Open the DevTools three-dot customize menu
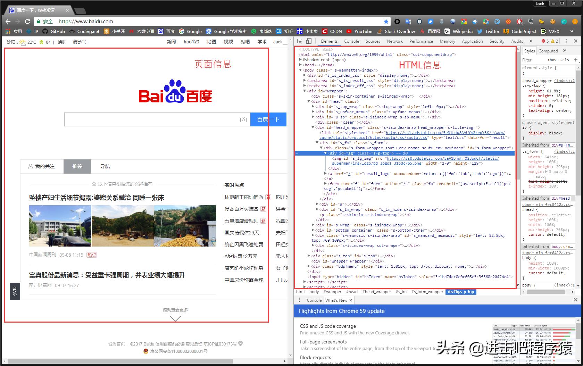The width and height of the screenshot is (583, 366). pos(566,41)
